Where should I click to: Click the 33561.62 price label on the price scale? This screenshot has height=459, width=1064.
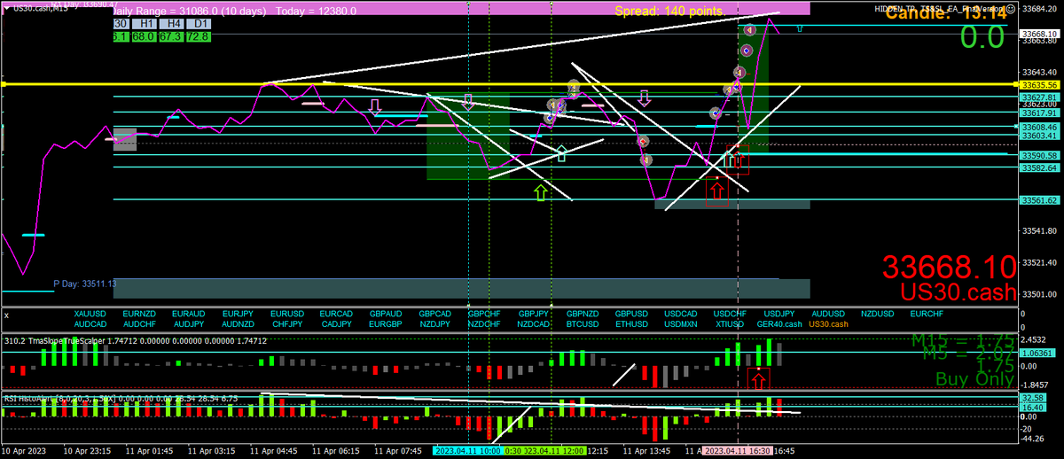point(1040,200)
